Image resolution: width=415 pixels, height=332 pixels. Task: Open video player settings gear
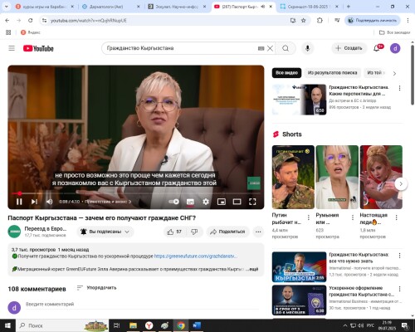206,202
